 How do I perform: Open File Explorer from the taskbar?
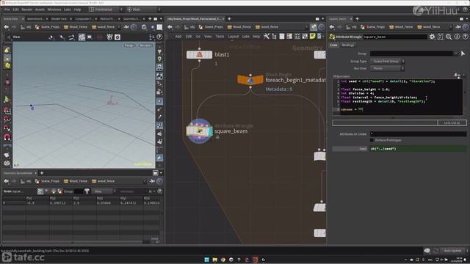215,260
